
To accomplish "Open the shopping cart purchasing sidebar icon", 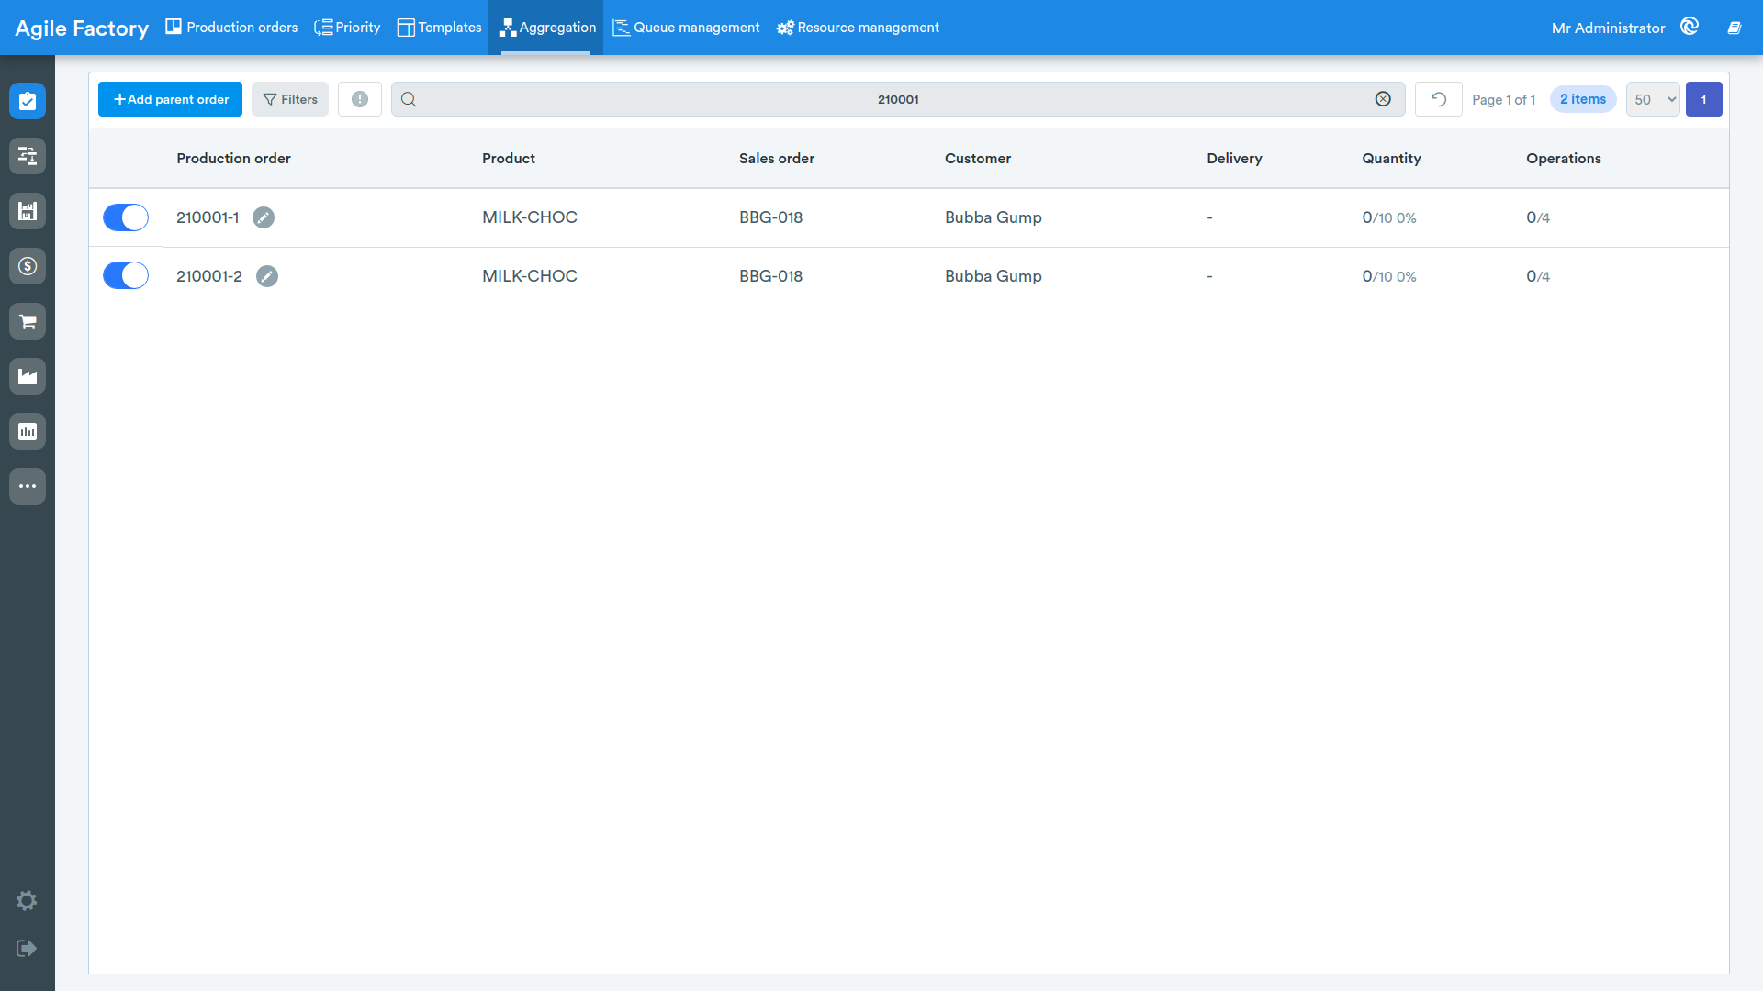I will click(28, 321).
